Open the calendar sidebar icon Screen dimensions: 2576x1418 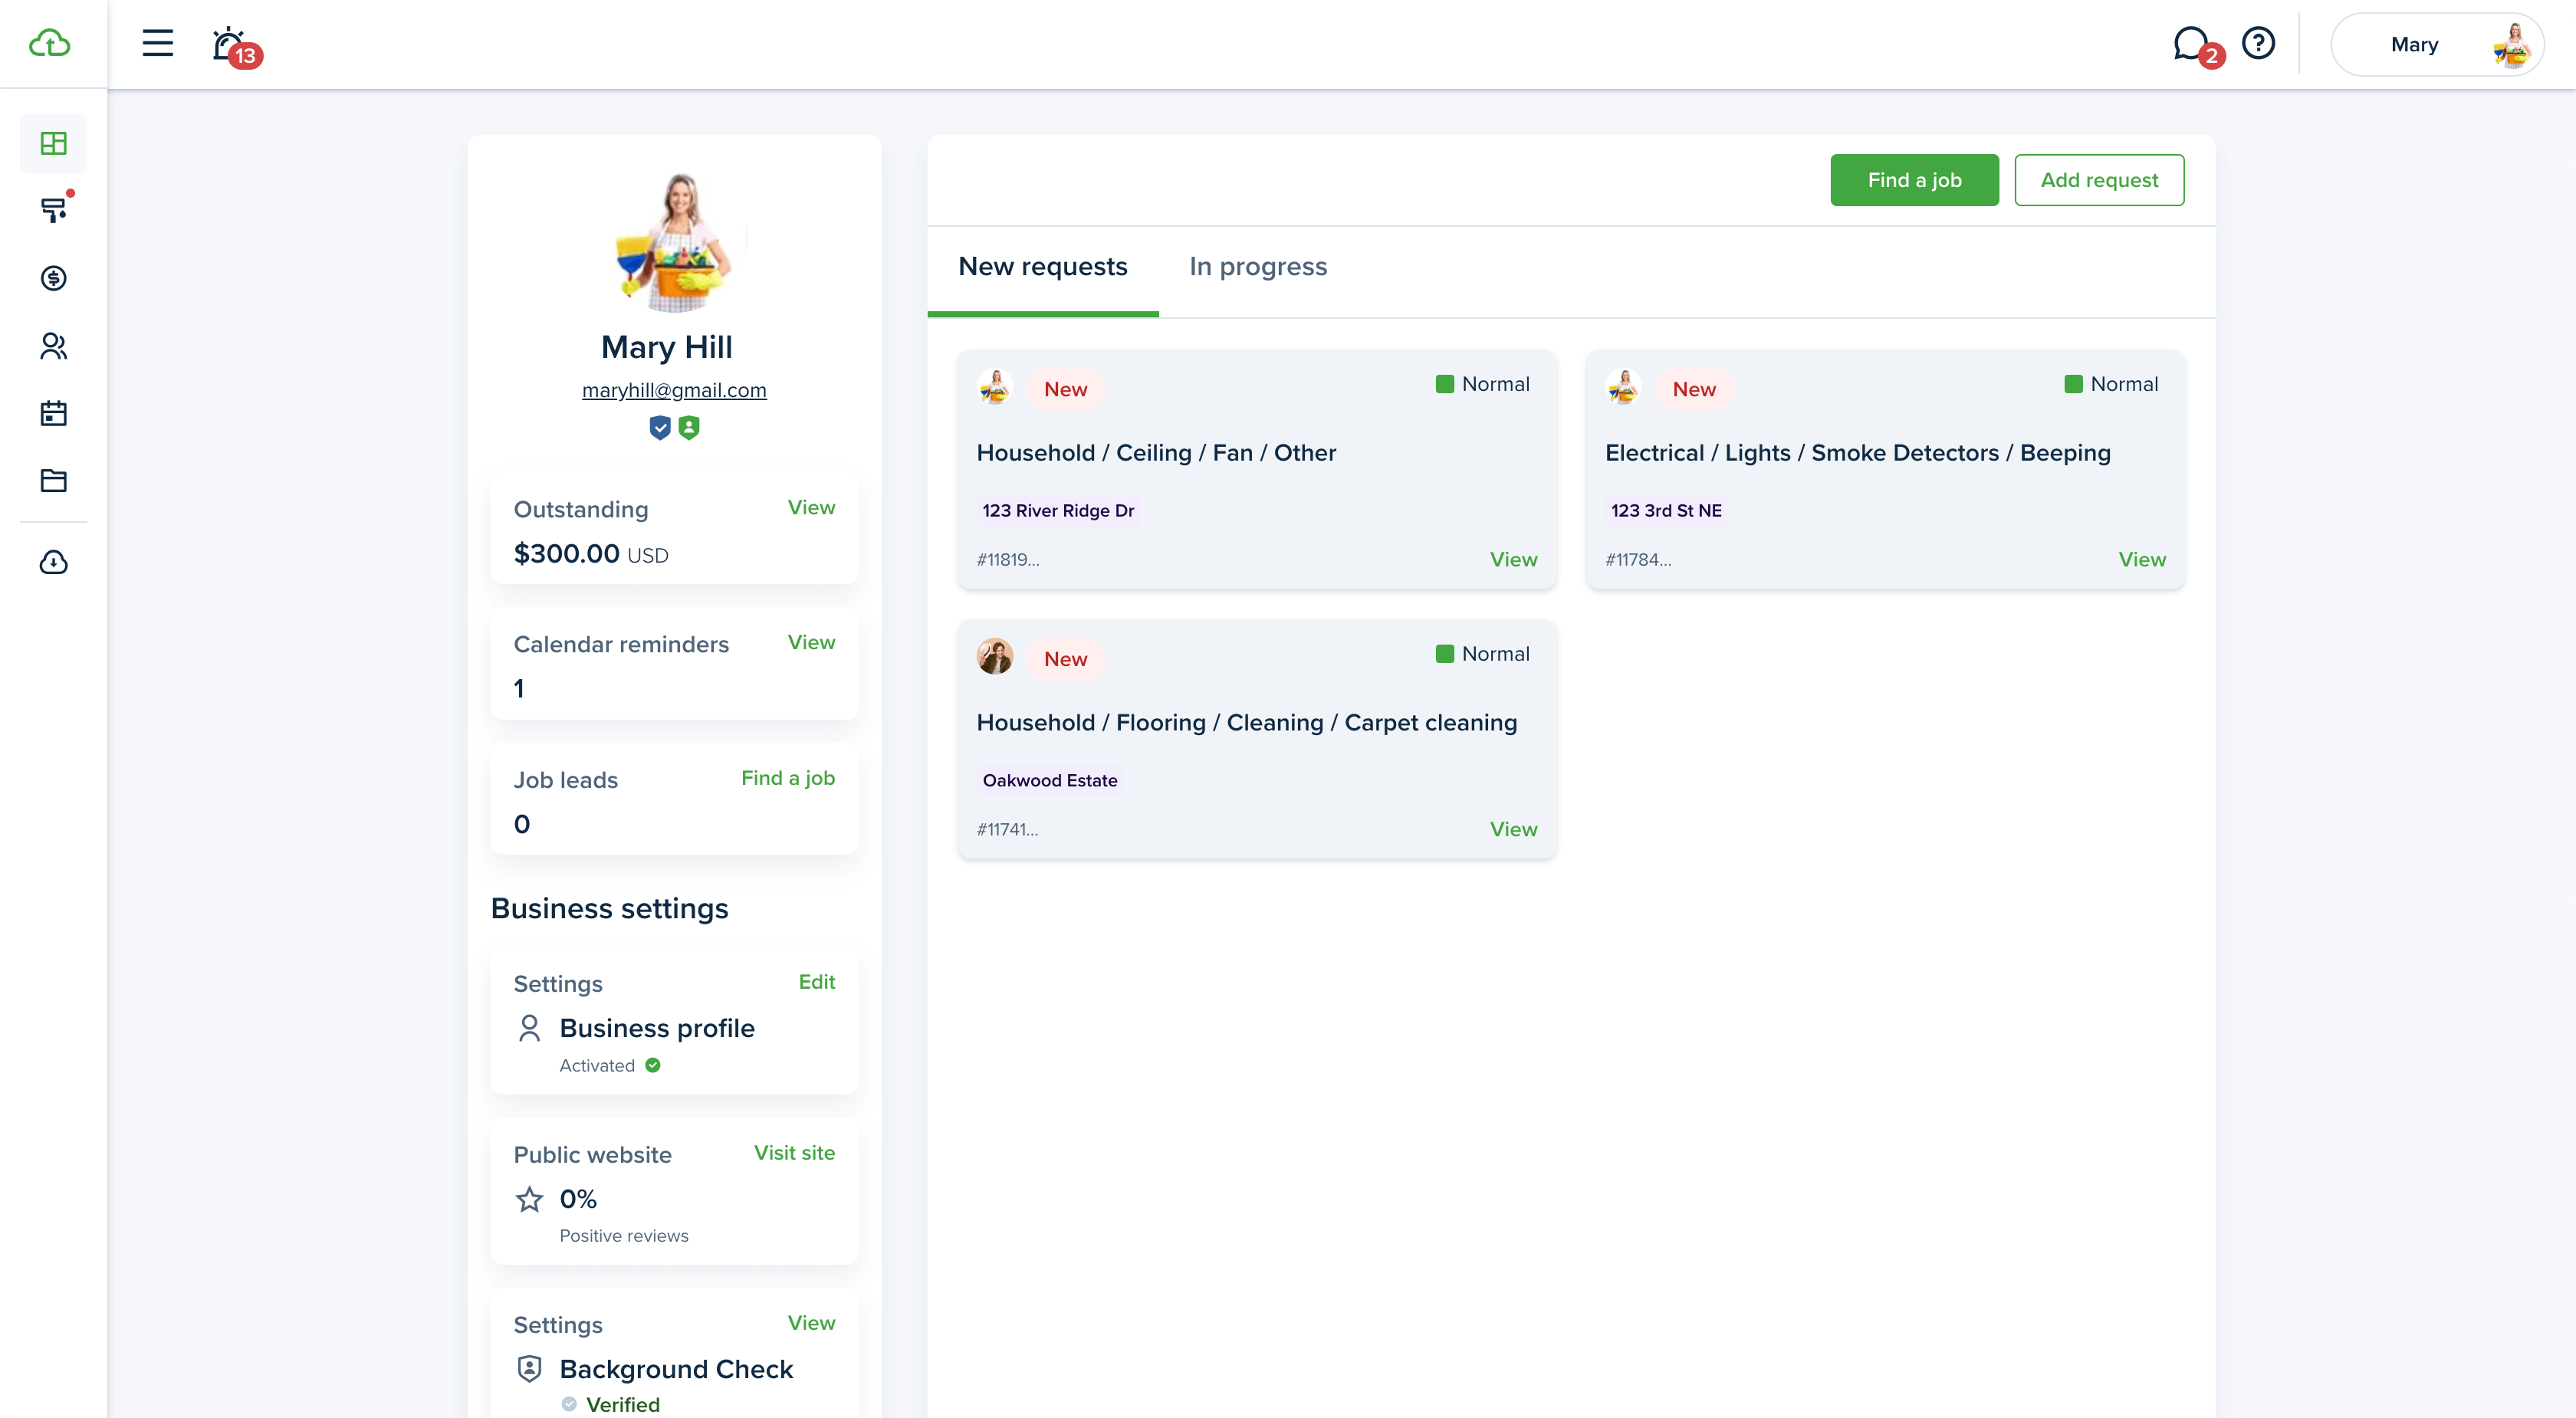tap(54, 413)
